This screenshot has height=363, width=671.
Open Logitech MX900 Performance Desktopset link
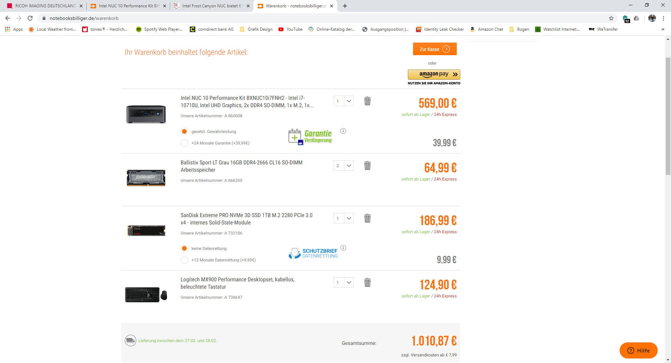pos(238,283)
